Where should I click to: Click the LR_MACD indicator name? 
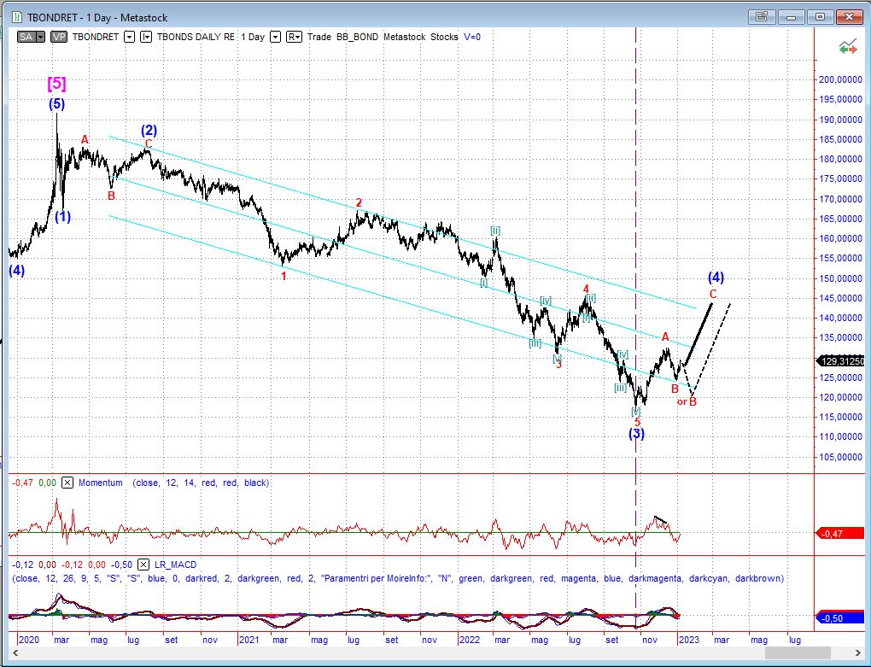[176, 565]
